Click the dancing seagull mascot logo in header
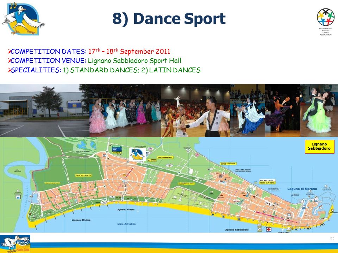Image resolution: width=338 pixels, height=253 pixels. coord(23,19)
